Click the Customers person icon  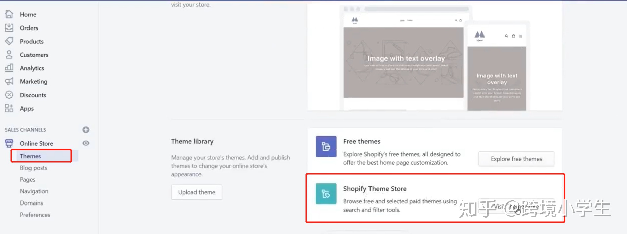(x=9, y=54)
